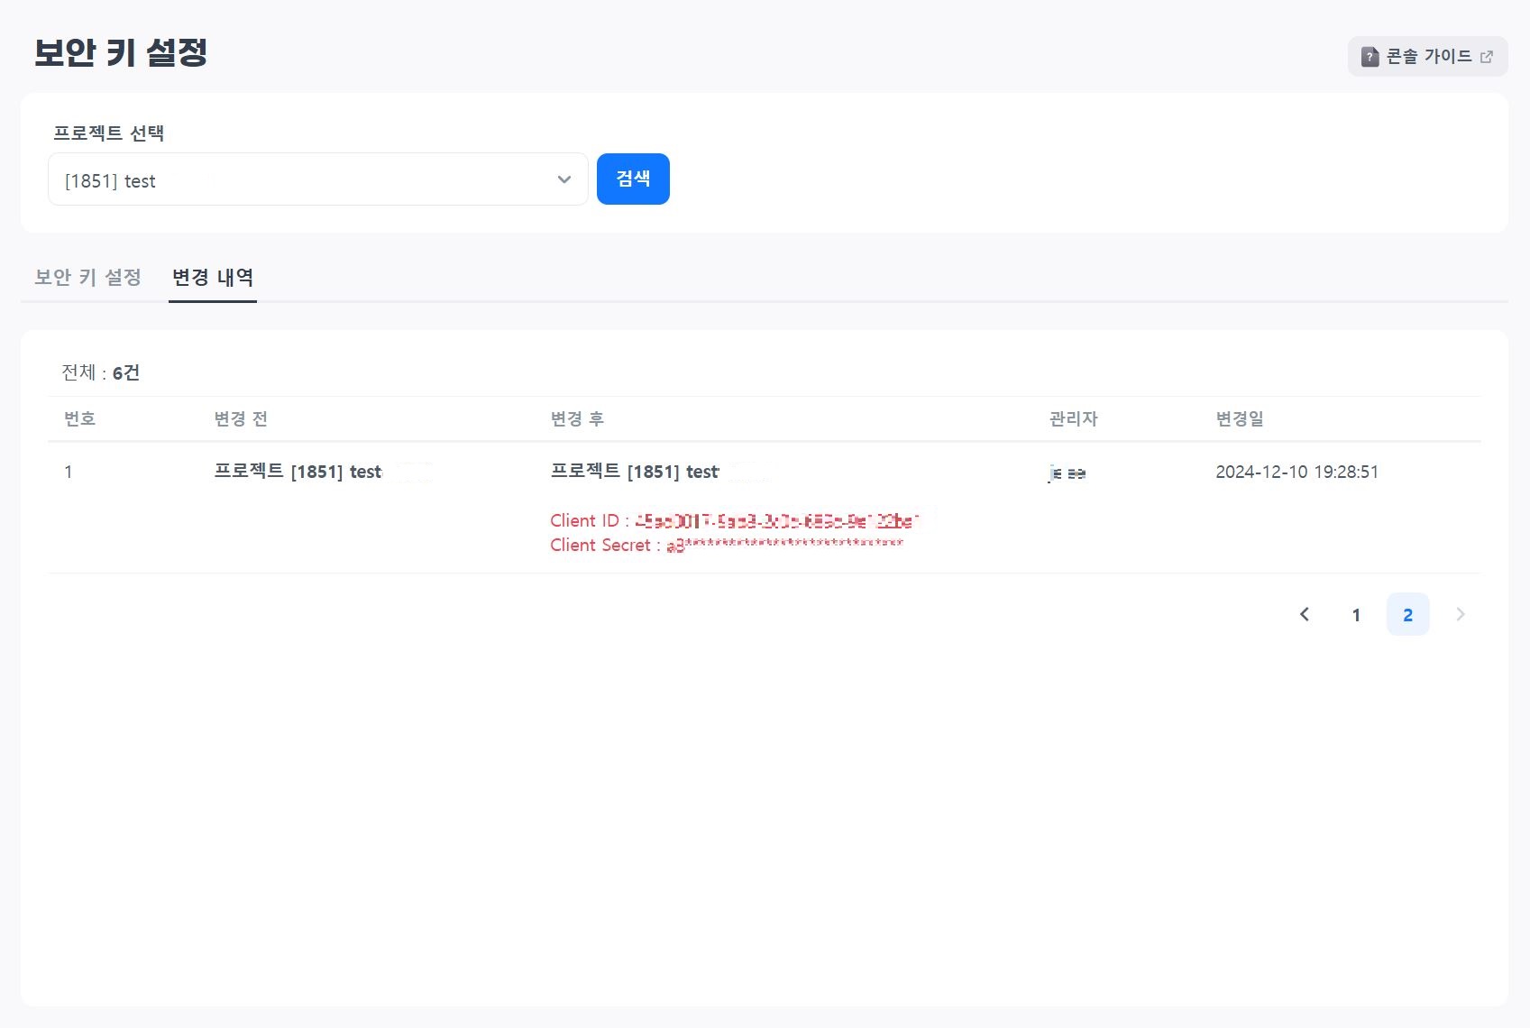The height and width of the screenshot is (1028, 1530).
Task: Click the 2024-12-10 19:28:51 timestamp
Action: [x=1296, y=473]
